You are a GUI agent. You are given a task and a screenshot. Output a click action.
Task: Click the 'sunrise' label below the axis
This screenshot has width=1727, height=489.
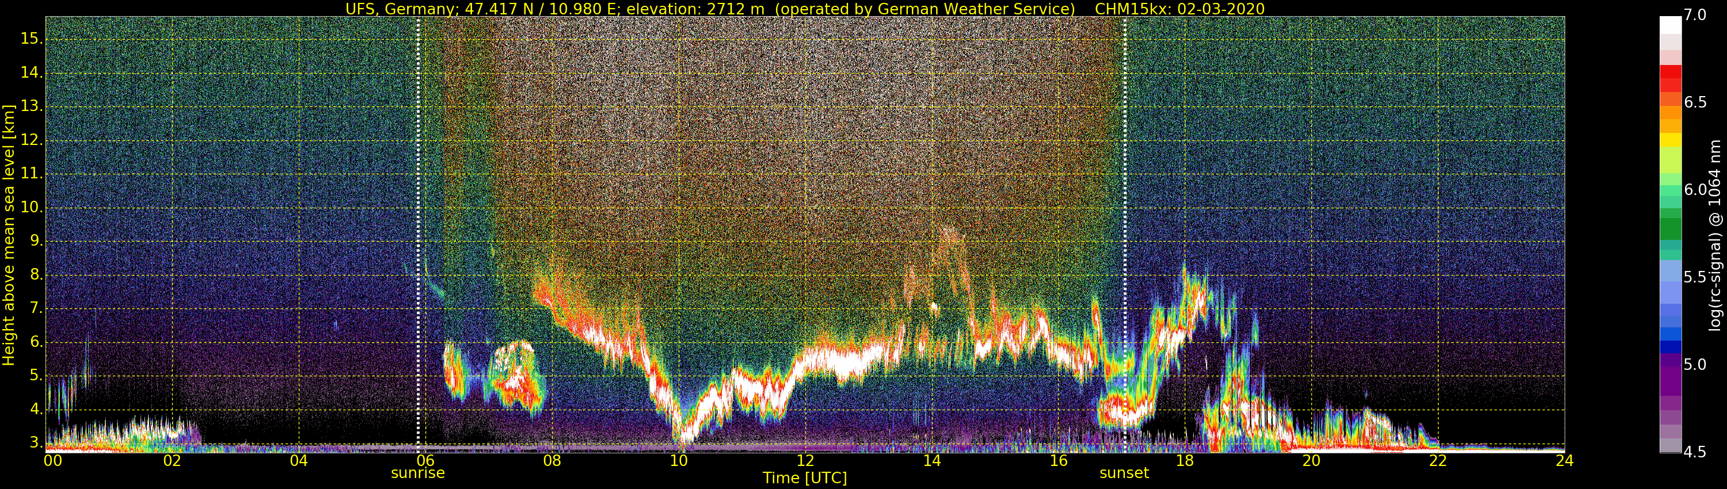tap(418, 473)
